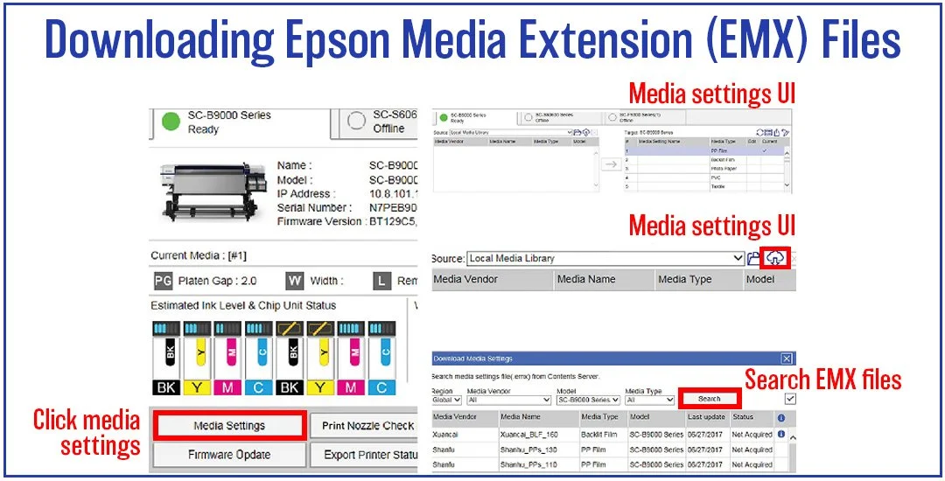
Task: Click the PG platen gap icon
Action: (163, 281)
